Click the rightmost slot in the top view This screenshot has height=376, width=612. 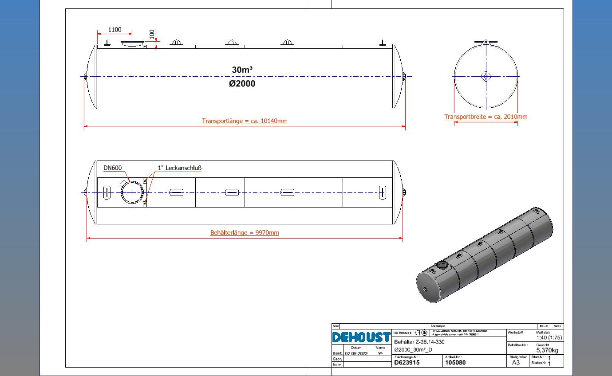point(382,192)
